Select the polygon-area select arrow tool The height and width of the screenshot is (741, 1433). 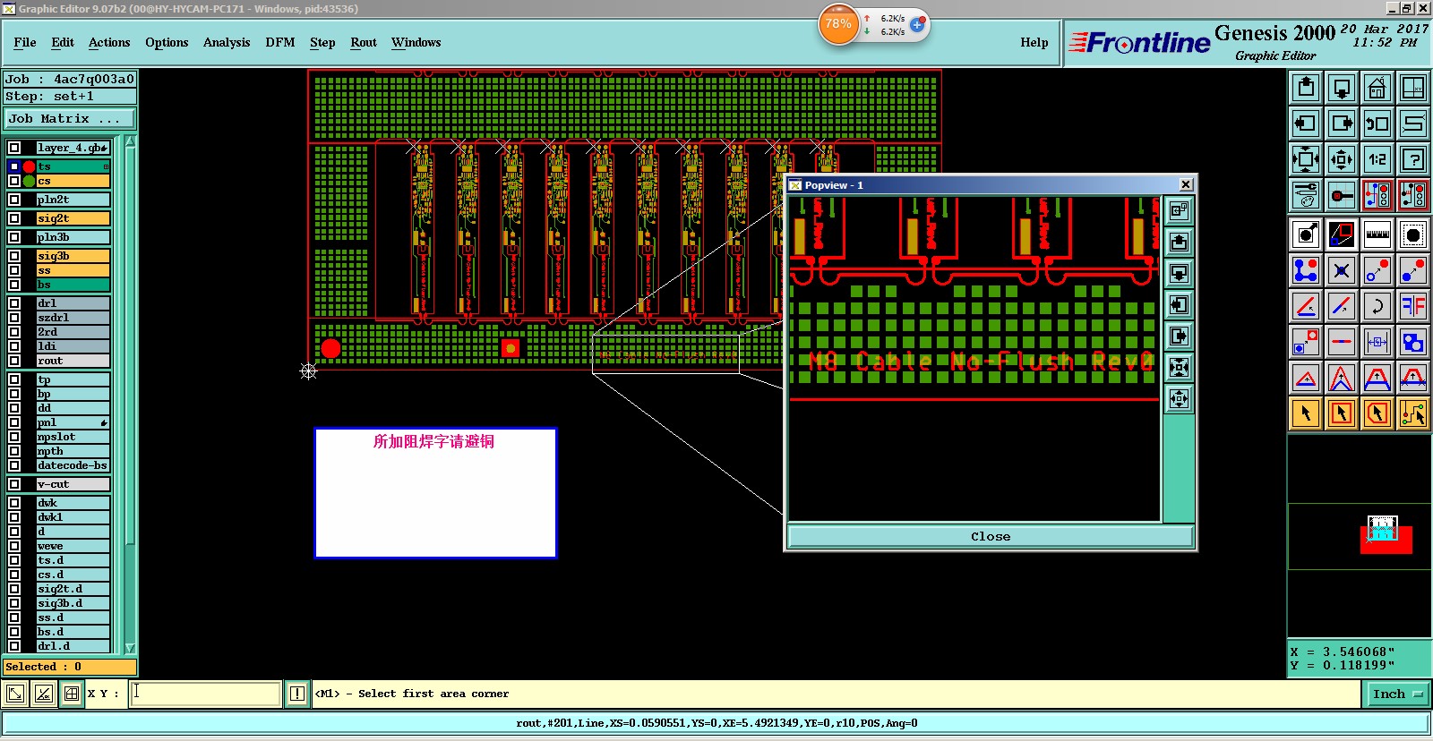click(x=1377, y=413)
